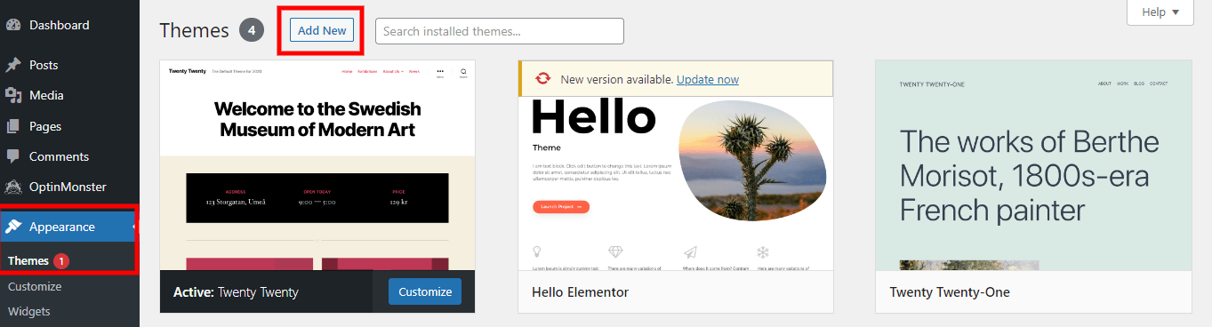The image size is (1212, 327).
Task: Click the Update now link
Action: pos(708,79)
